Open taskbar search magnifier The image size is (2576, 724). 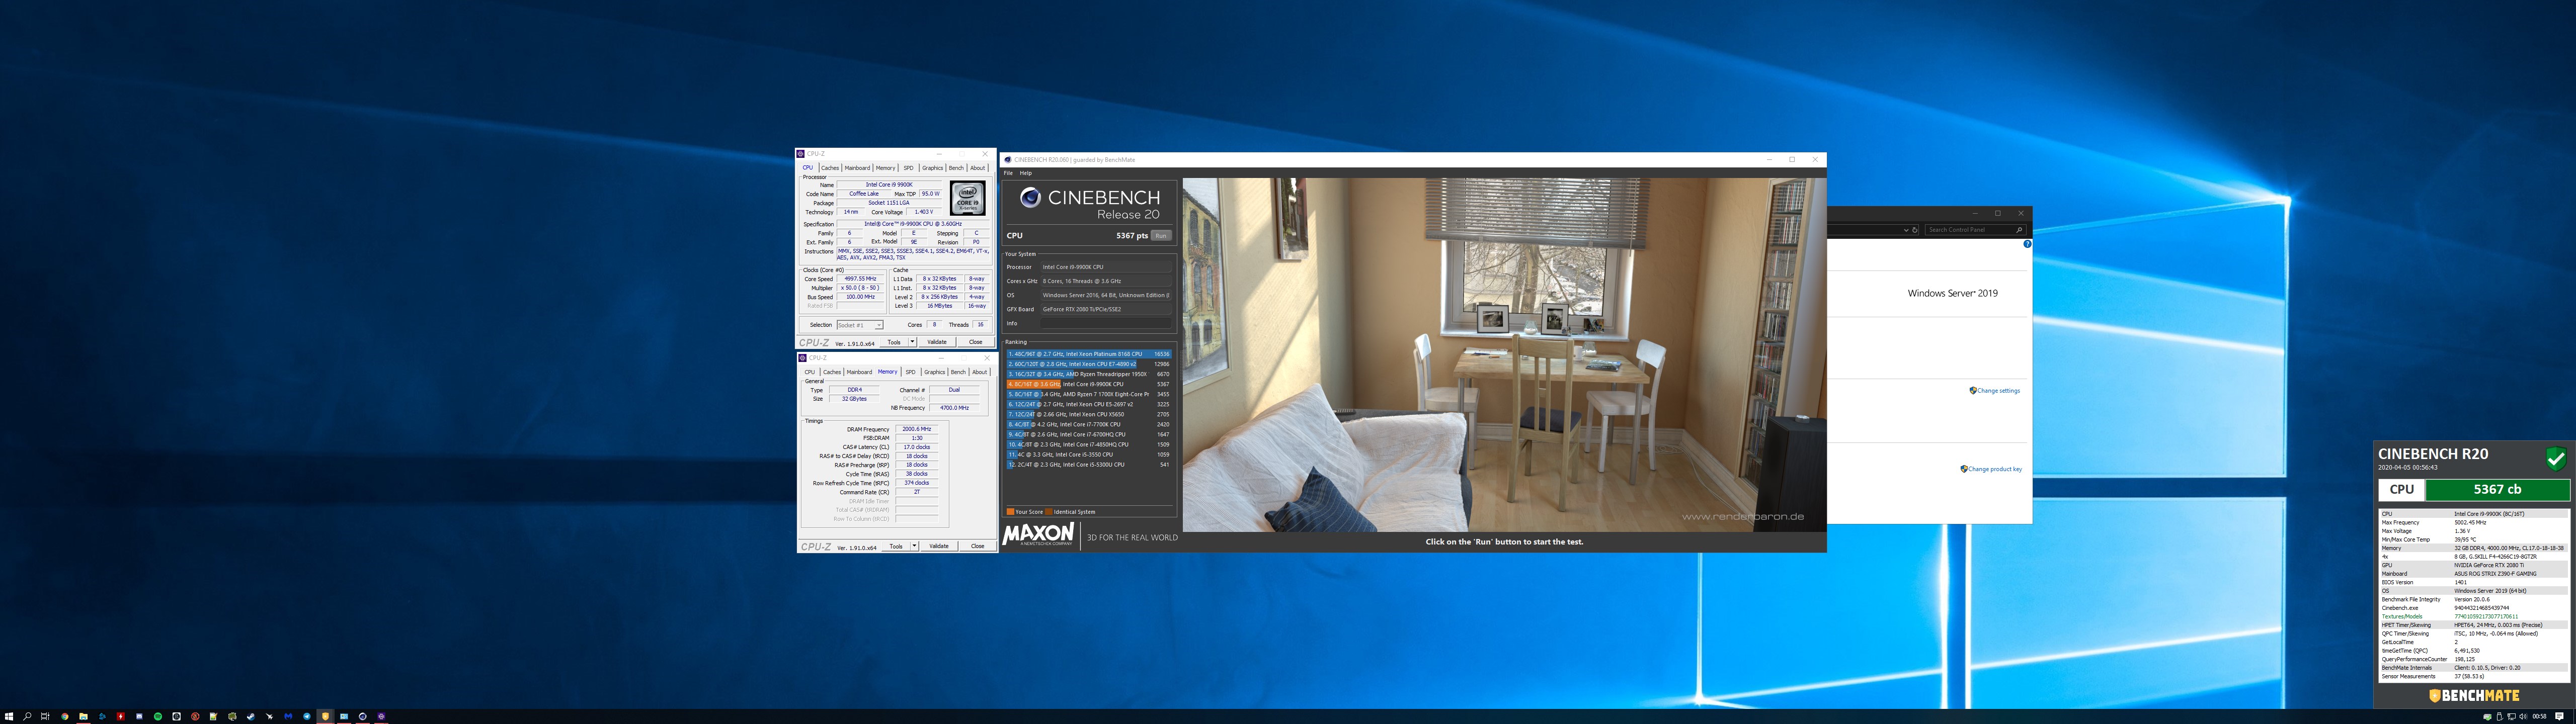coord(27,716)
